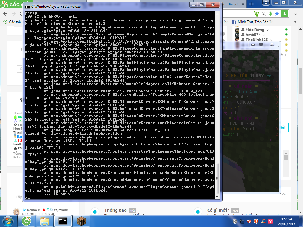The image size is (303, 227).
Task: Click the '... 15 more' line in cmd
Action: [x=57, y=194]
